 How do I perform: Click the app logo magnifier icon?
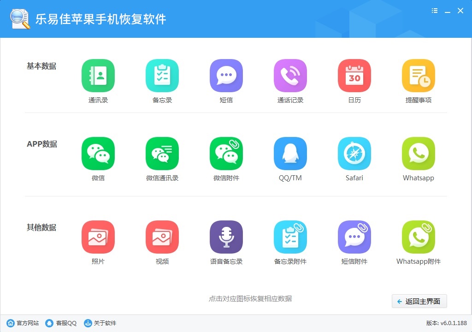pos(20,19)
